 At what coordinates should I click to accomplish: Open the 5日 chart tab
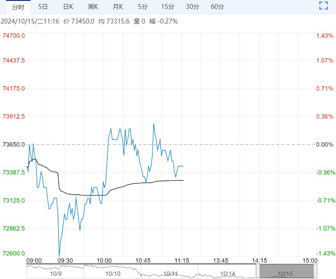pos(43,7)
